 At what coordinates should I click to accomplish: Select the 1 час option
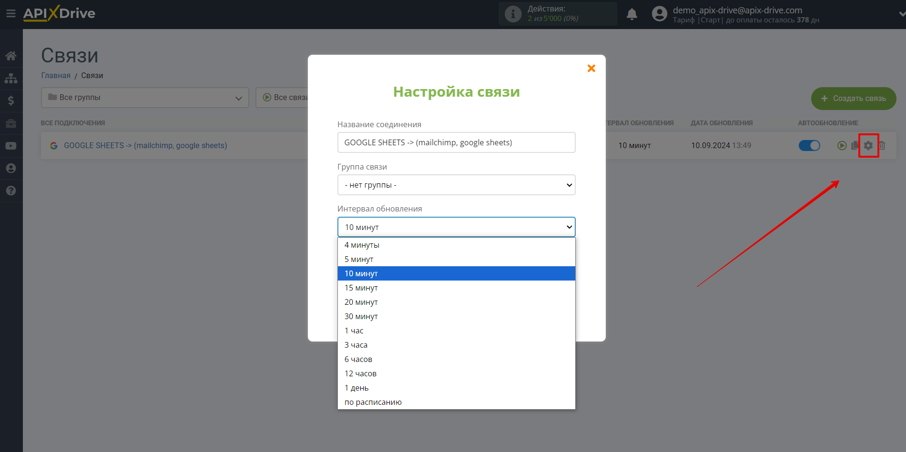[456, 331]
